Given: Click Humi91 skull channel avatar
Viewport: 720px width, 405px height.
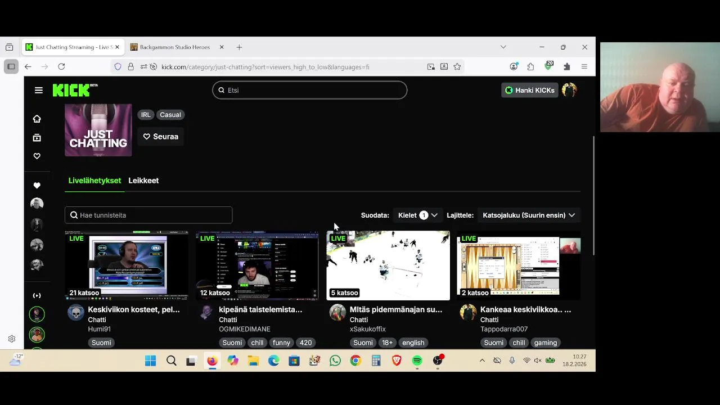Looking at the screenshot, I should click(76, 312).
